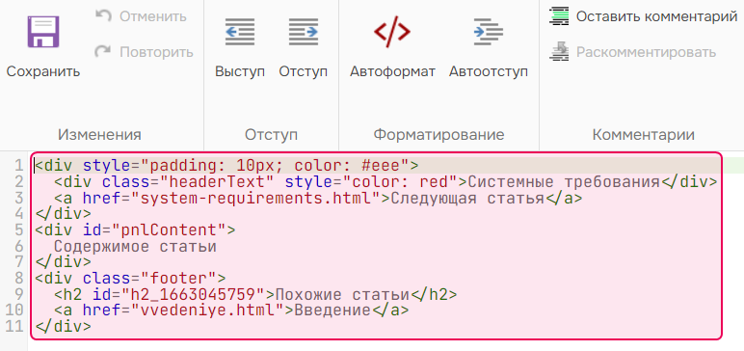744x351 pixels.
Task: Click the Комментарии group caption
Action: click(x=644, y=134)
